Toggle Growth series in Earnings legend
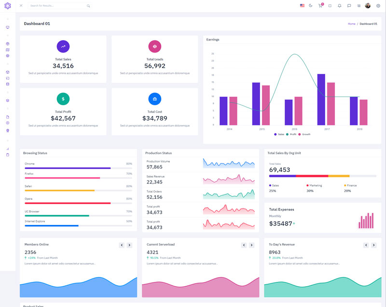The height and width of the screenshot is (307, 386). (304, 134)
